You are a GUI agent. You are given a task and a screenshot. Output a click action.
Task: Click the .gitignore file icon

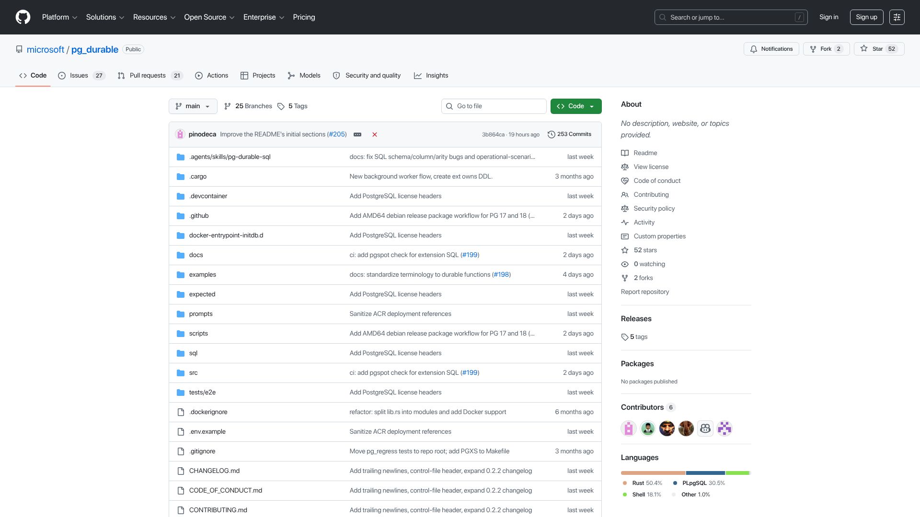point(181,451)
